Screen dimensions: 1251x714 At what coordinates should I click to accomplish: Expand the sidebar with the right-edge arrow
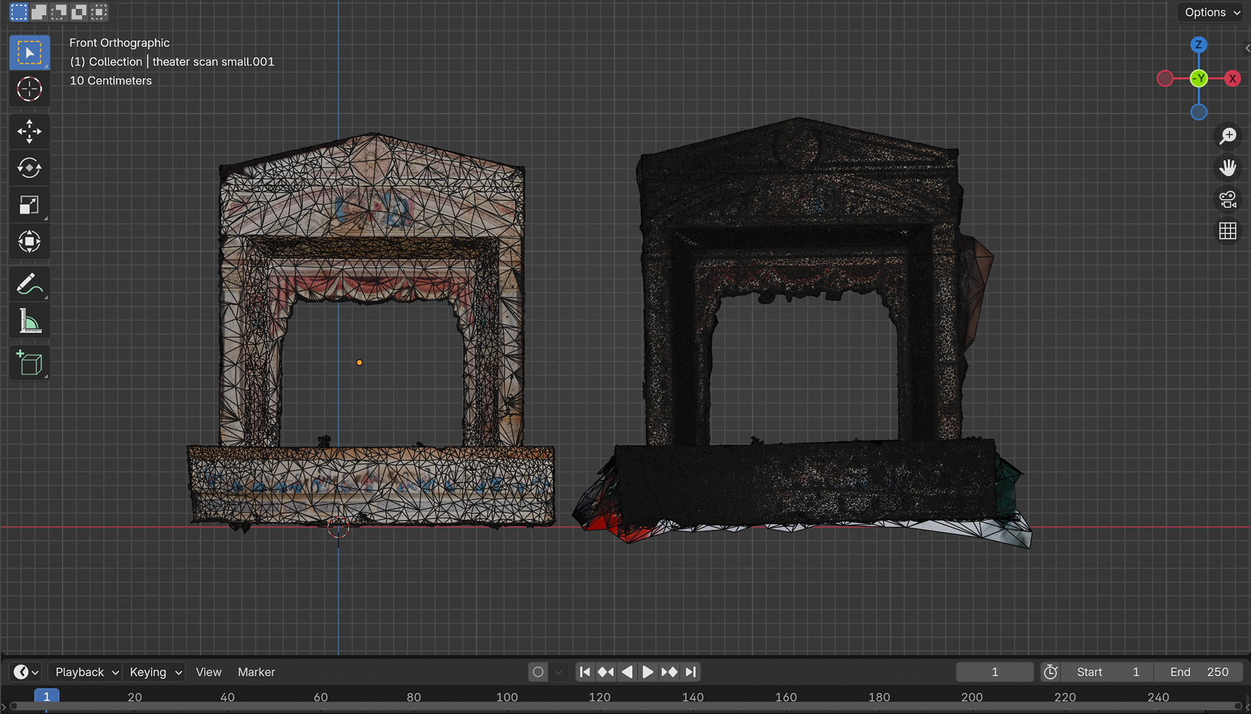pyautogui.click(x=1246, y=48)
